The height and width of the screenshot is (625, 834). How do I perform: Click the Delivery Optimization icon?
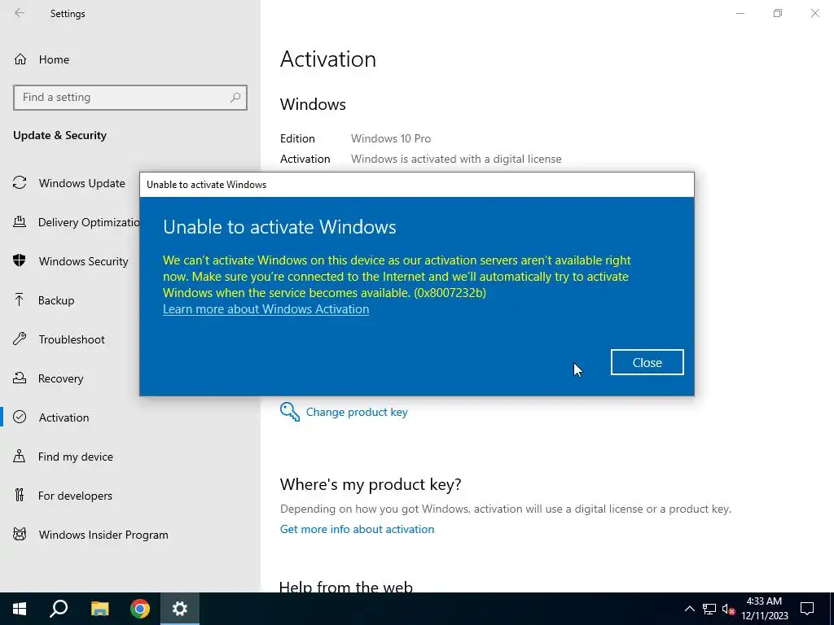pyautogui.click(x=20, y=222)
